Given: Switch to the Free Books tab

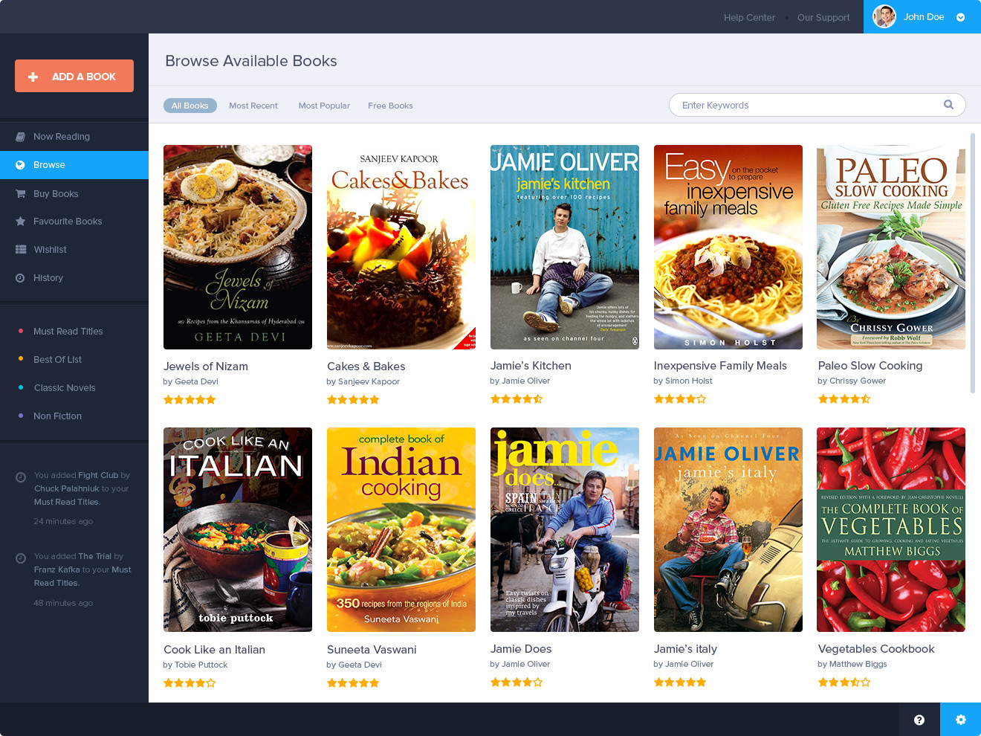Looking at the screenshot, I should tap(390, 106).
